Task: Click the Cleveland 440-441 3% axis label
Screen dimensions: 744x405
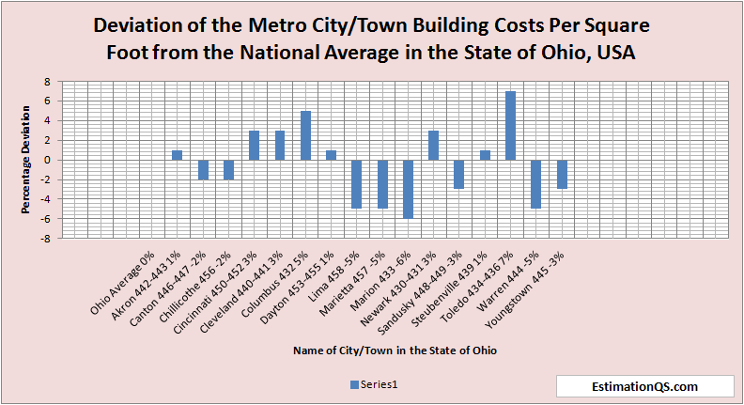Action: (241, 292)
